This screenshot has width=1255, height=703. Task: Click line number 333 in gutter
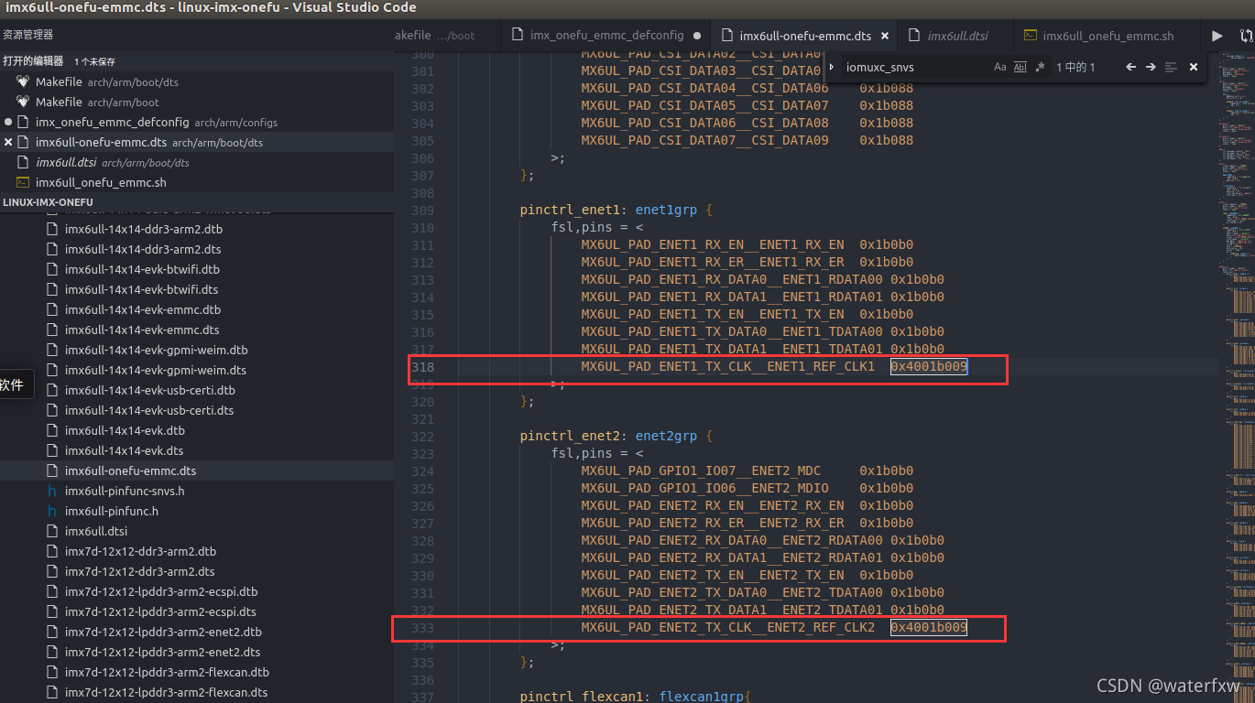pos(422,628)
